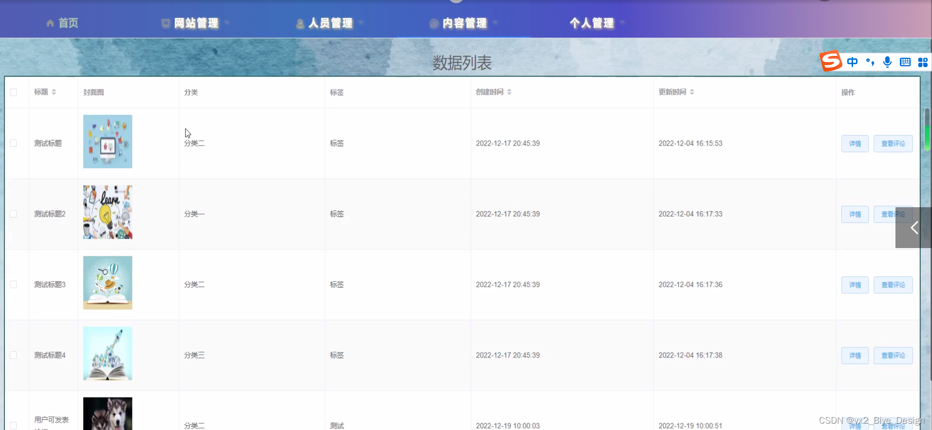Toggle the select-all checkbox in table header
Viewport: 932px width, 430px height.
(13, 92)
